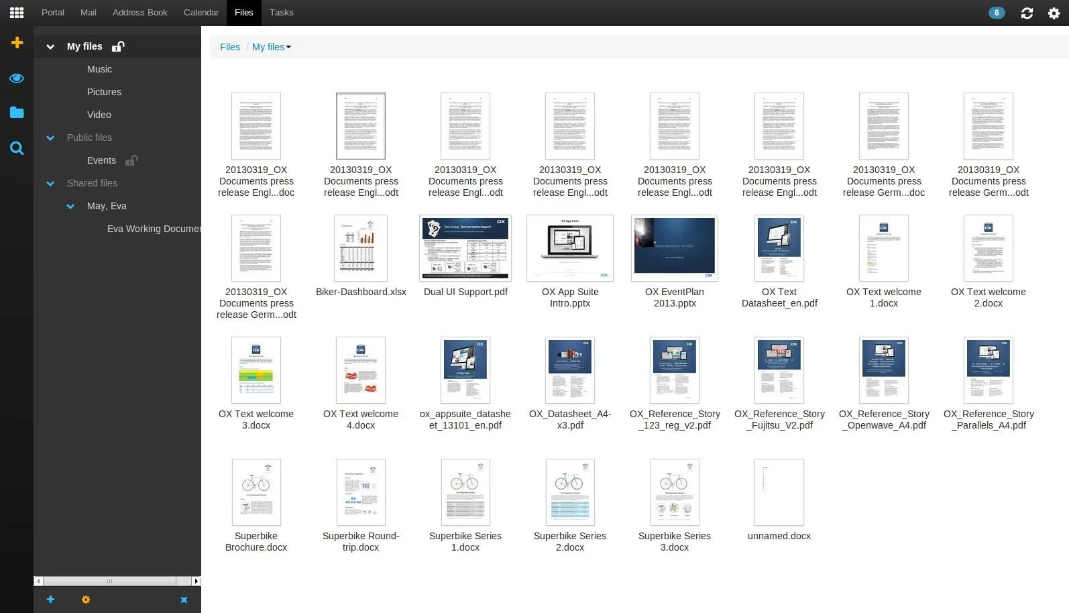The image size is (1069, 613).
Task: Open the Calendar tab
Action: tap(201, 13)
